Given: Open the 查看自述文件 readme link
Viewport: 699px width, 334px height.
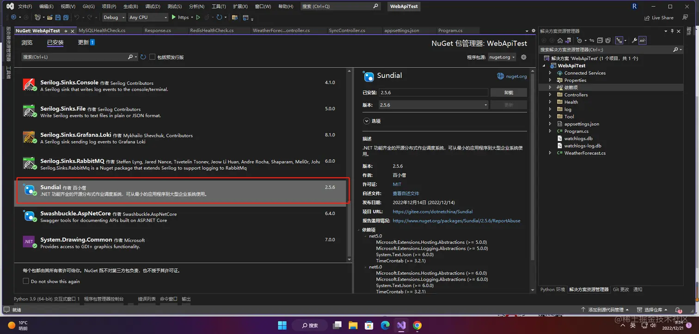Looking at the screenshot, I should tap(406, 193).
